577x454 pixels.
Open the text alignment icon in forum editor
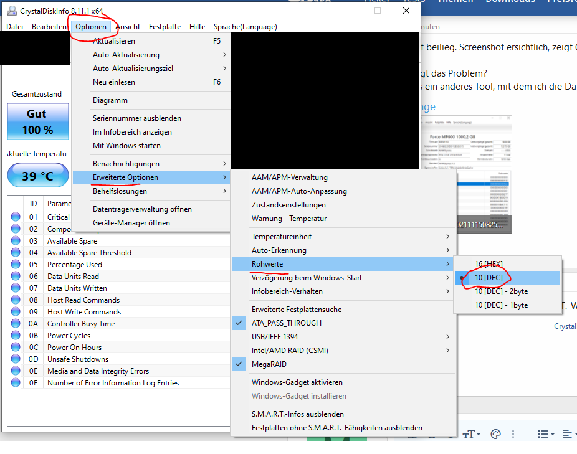569,434
